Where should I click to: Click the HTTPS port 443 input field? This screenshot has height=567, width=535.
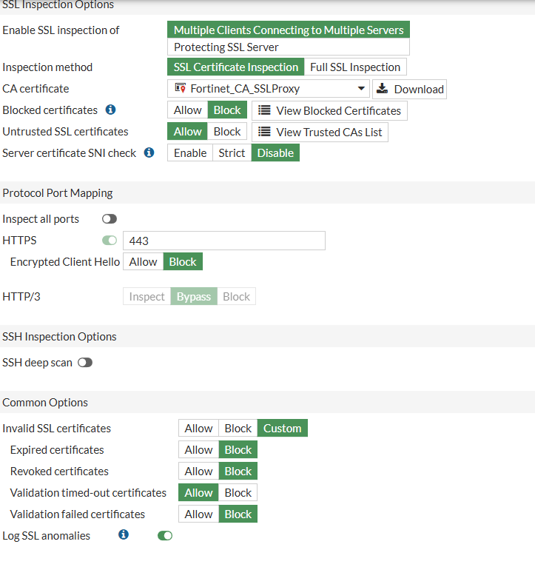pos(224,241)
